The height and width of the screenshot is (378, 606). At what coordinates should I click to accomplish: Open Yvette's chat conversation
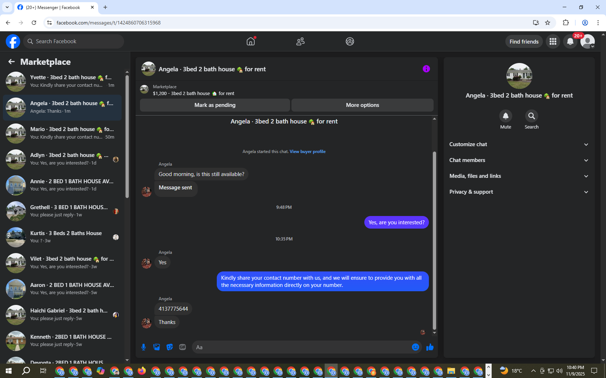(62, 81)
